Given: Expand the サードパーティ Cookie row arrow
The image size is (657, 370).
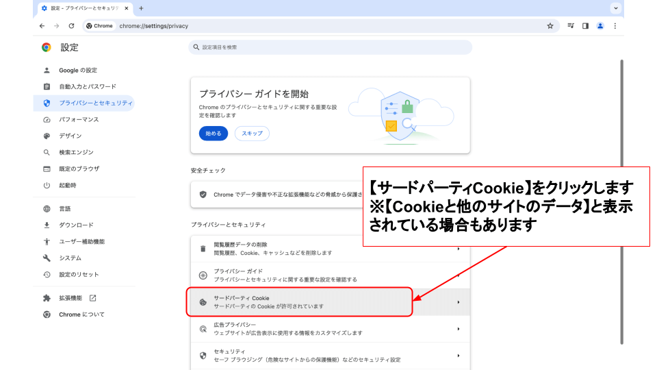Looking at the screenshot, I should click(458, 302).
